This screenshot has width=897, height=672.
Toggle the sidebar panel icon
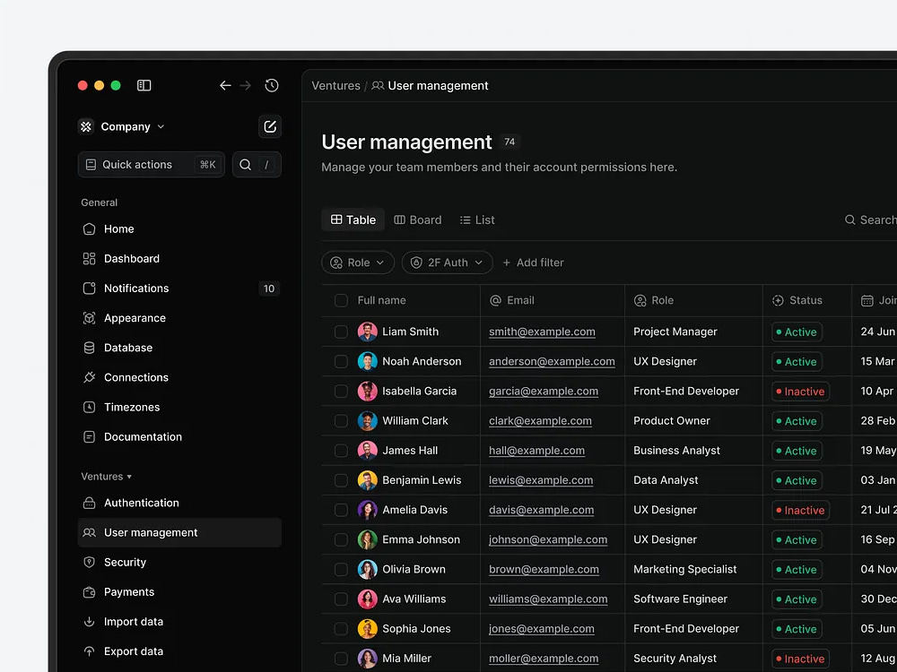(x=144, y=85)
